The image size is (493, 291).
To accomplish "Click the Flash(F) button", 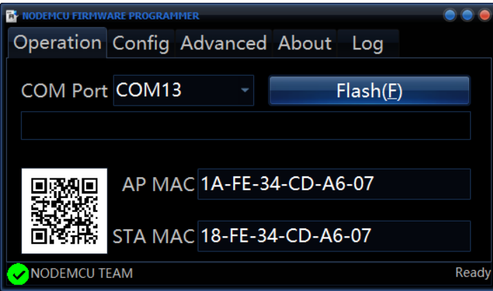I will pos(370,90).
